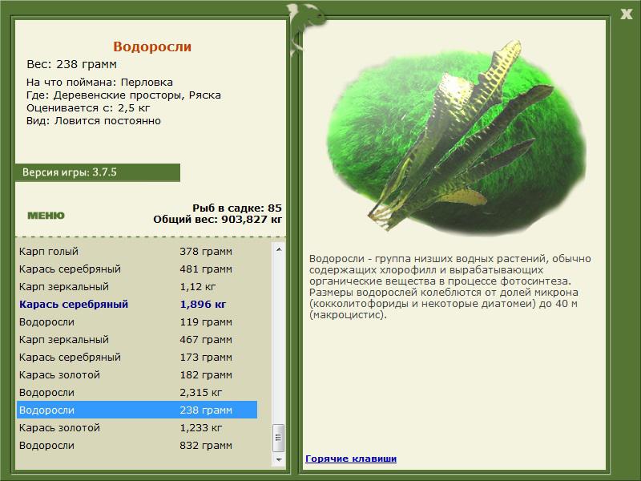Click the algae description paragraph
Image resolution: width=641 pixels, height=481 pixels.
450,286
